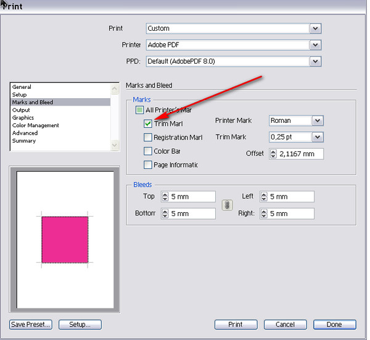Click the Offset value field 2,1167 mm
Viewport: 370px width, 340px height.
[300, 154]
